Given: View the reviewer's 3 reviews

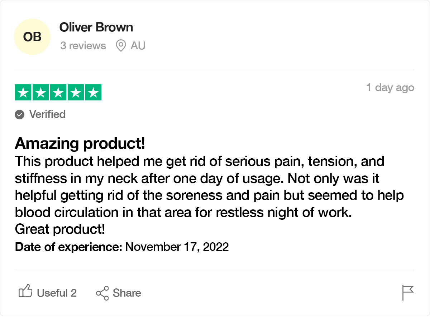Looking at the screenshot, I should click(83, 46).
